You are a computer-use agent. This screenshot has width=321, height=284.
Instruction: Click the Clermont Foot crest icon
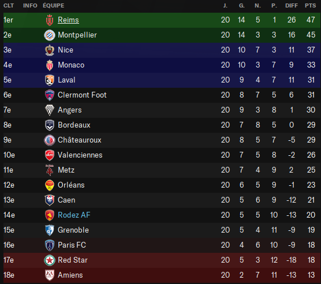(x=50, y=95)
